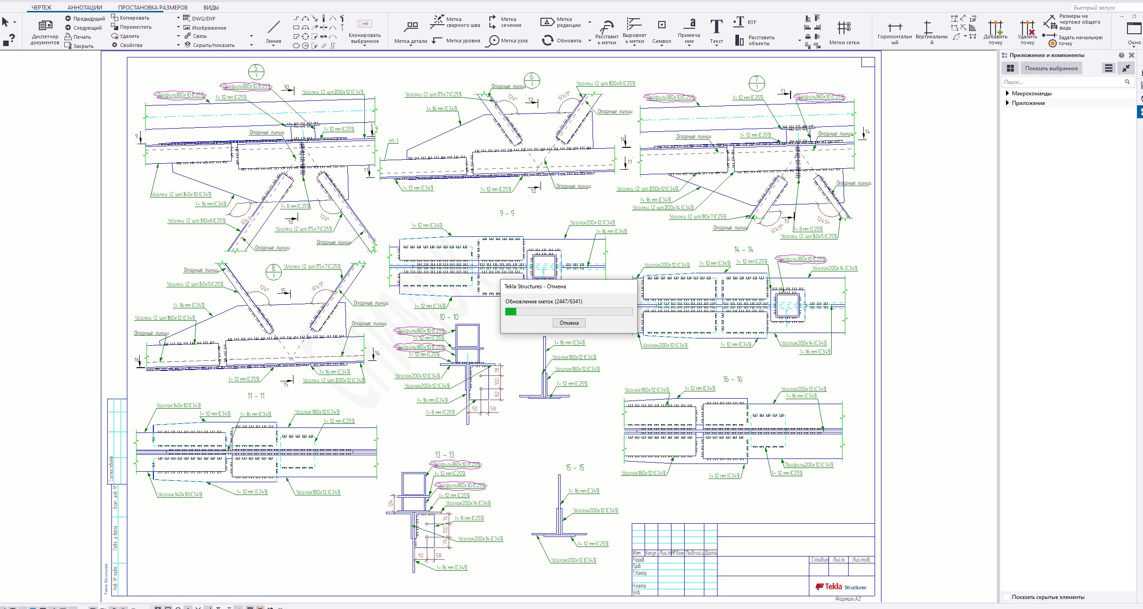This screenshot has height=609, width=1143.
Task: Click the Метки сетки icon
Action: 844,28
